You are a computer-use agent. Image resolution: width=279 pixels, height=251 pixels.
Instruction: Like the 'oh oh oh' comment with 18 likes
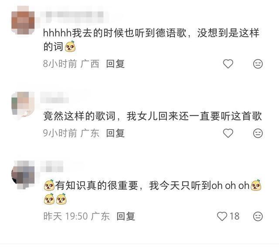(222, 216)
